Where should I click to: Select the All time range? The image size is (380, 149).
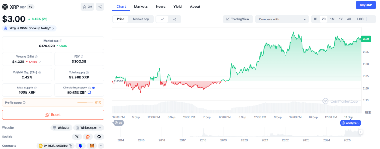click(x=349, y=19)
